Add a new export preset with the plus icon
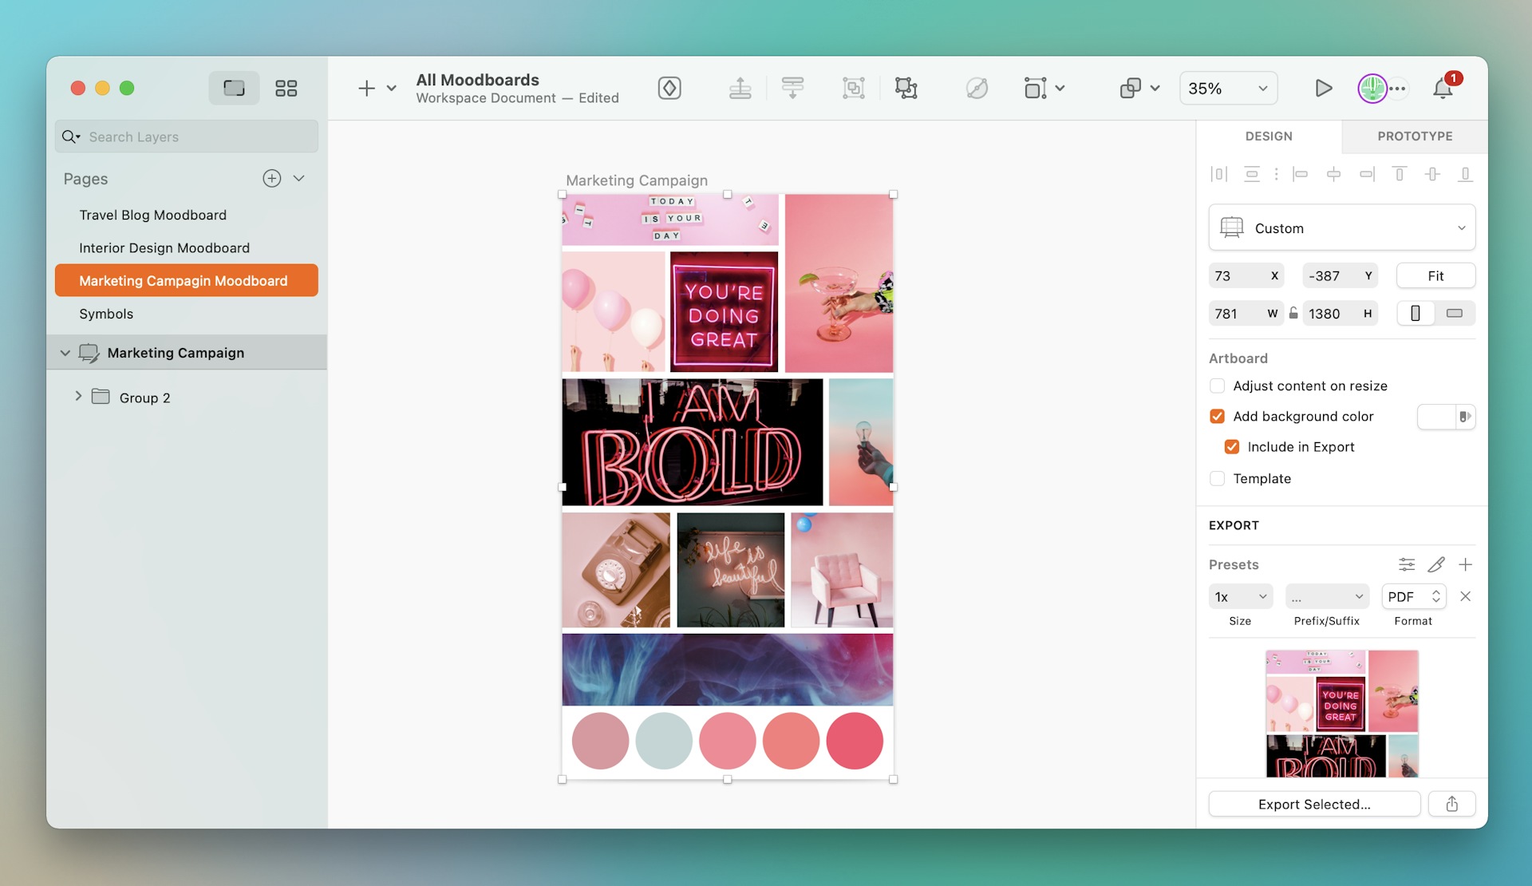1532x886 pixels. (x=1467, y=564)
